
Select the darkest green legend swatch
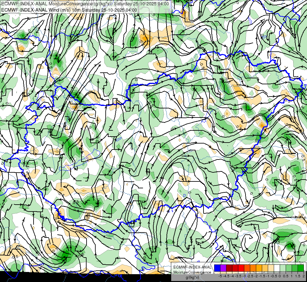(300, 268)
